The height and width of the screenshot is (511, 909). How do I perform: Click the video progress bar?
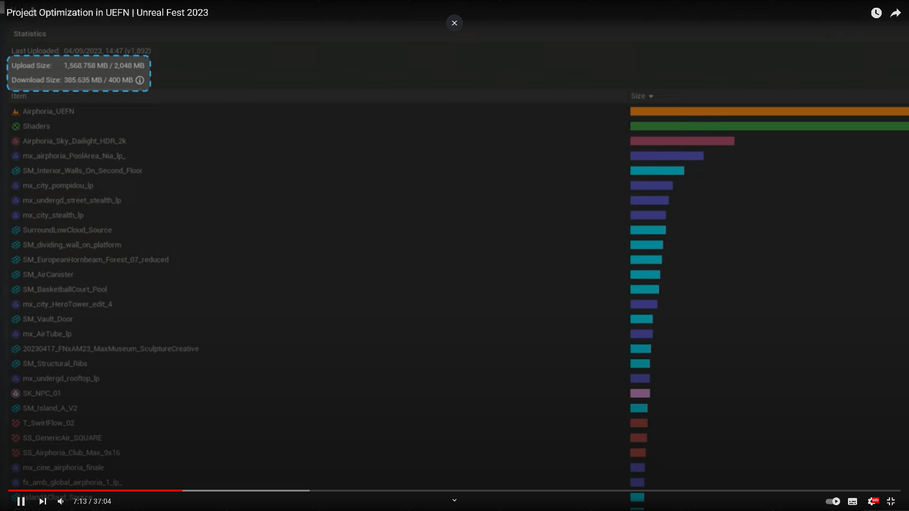pyautogui.click(x=454, y=491)
